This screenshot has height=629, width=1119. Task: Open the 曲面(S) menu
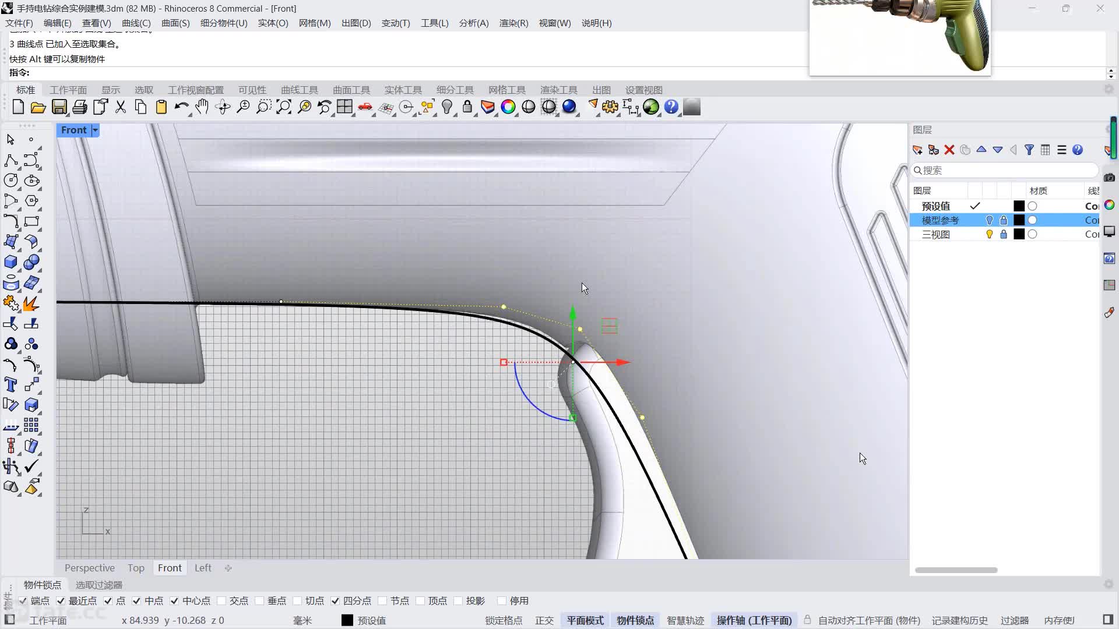pos(175,23)
